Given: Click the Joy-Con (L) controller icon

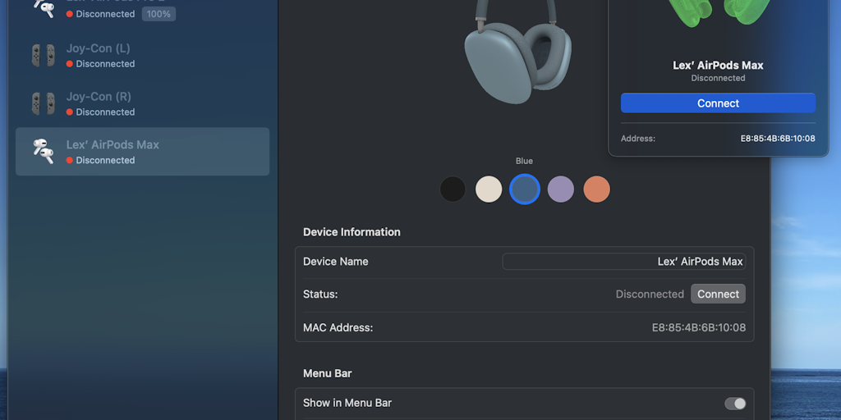Looking at the screenshot, I should click(x=43, y=55).
